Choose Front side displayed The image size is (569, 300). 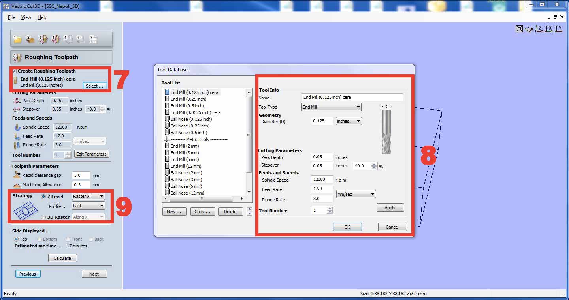click(68, 239)
